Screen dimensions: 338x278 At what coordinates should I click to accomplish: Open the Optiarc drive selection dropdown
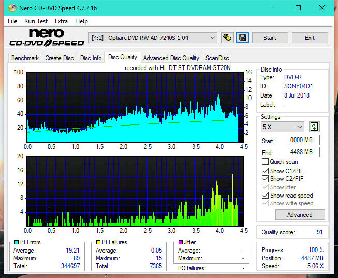point(153,38)
